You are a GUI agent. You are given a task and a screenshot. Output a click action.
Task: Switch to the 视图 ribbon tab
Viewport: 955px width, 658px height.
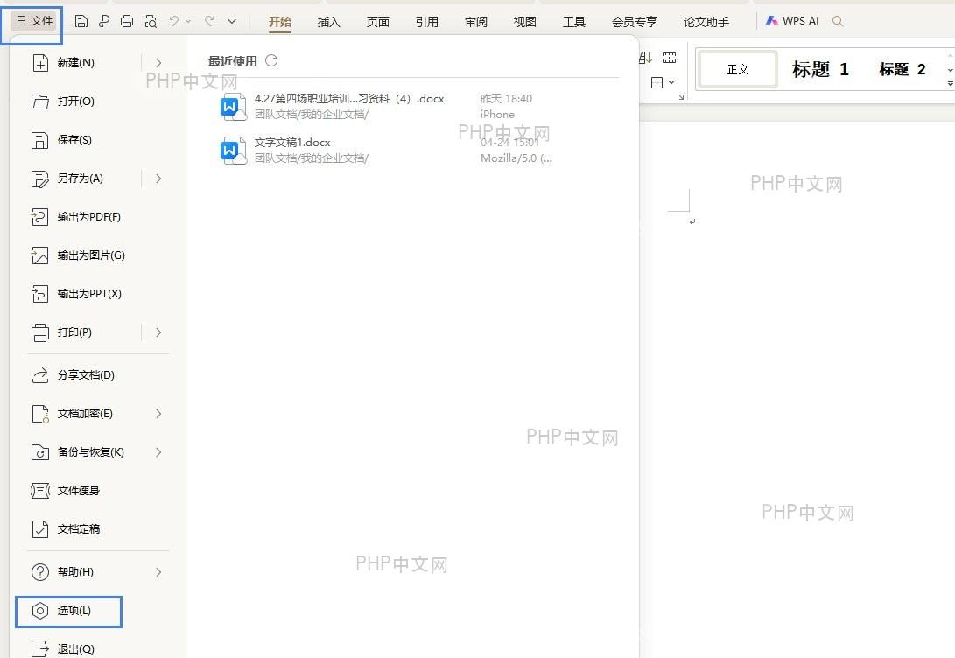(x=525, y=22)
